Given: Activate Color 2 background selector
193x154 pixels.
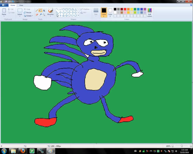Looking at the screenshot, I should (x=110, y=12).
